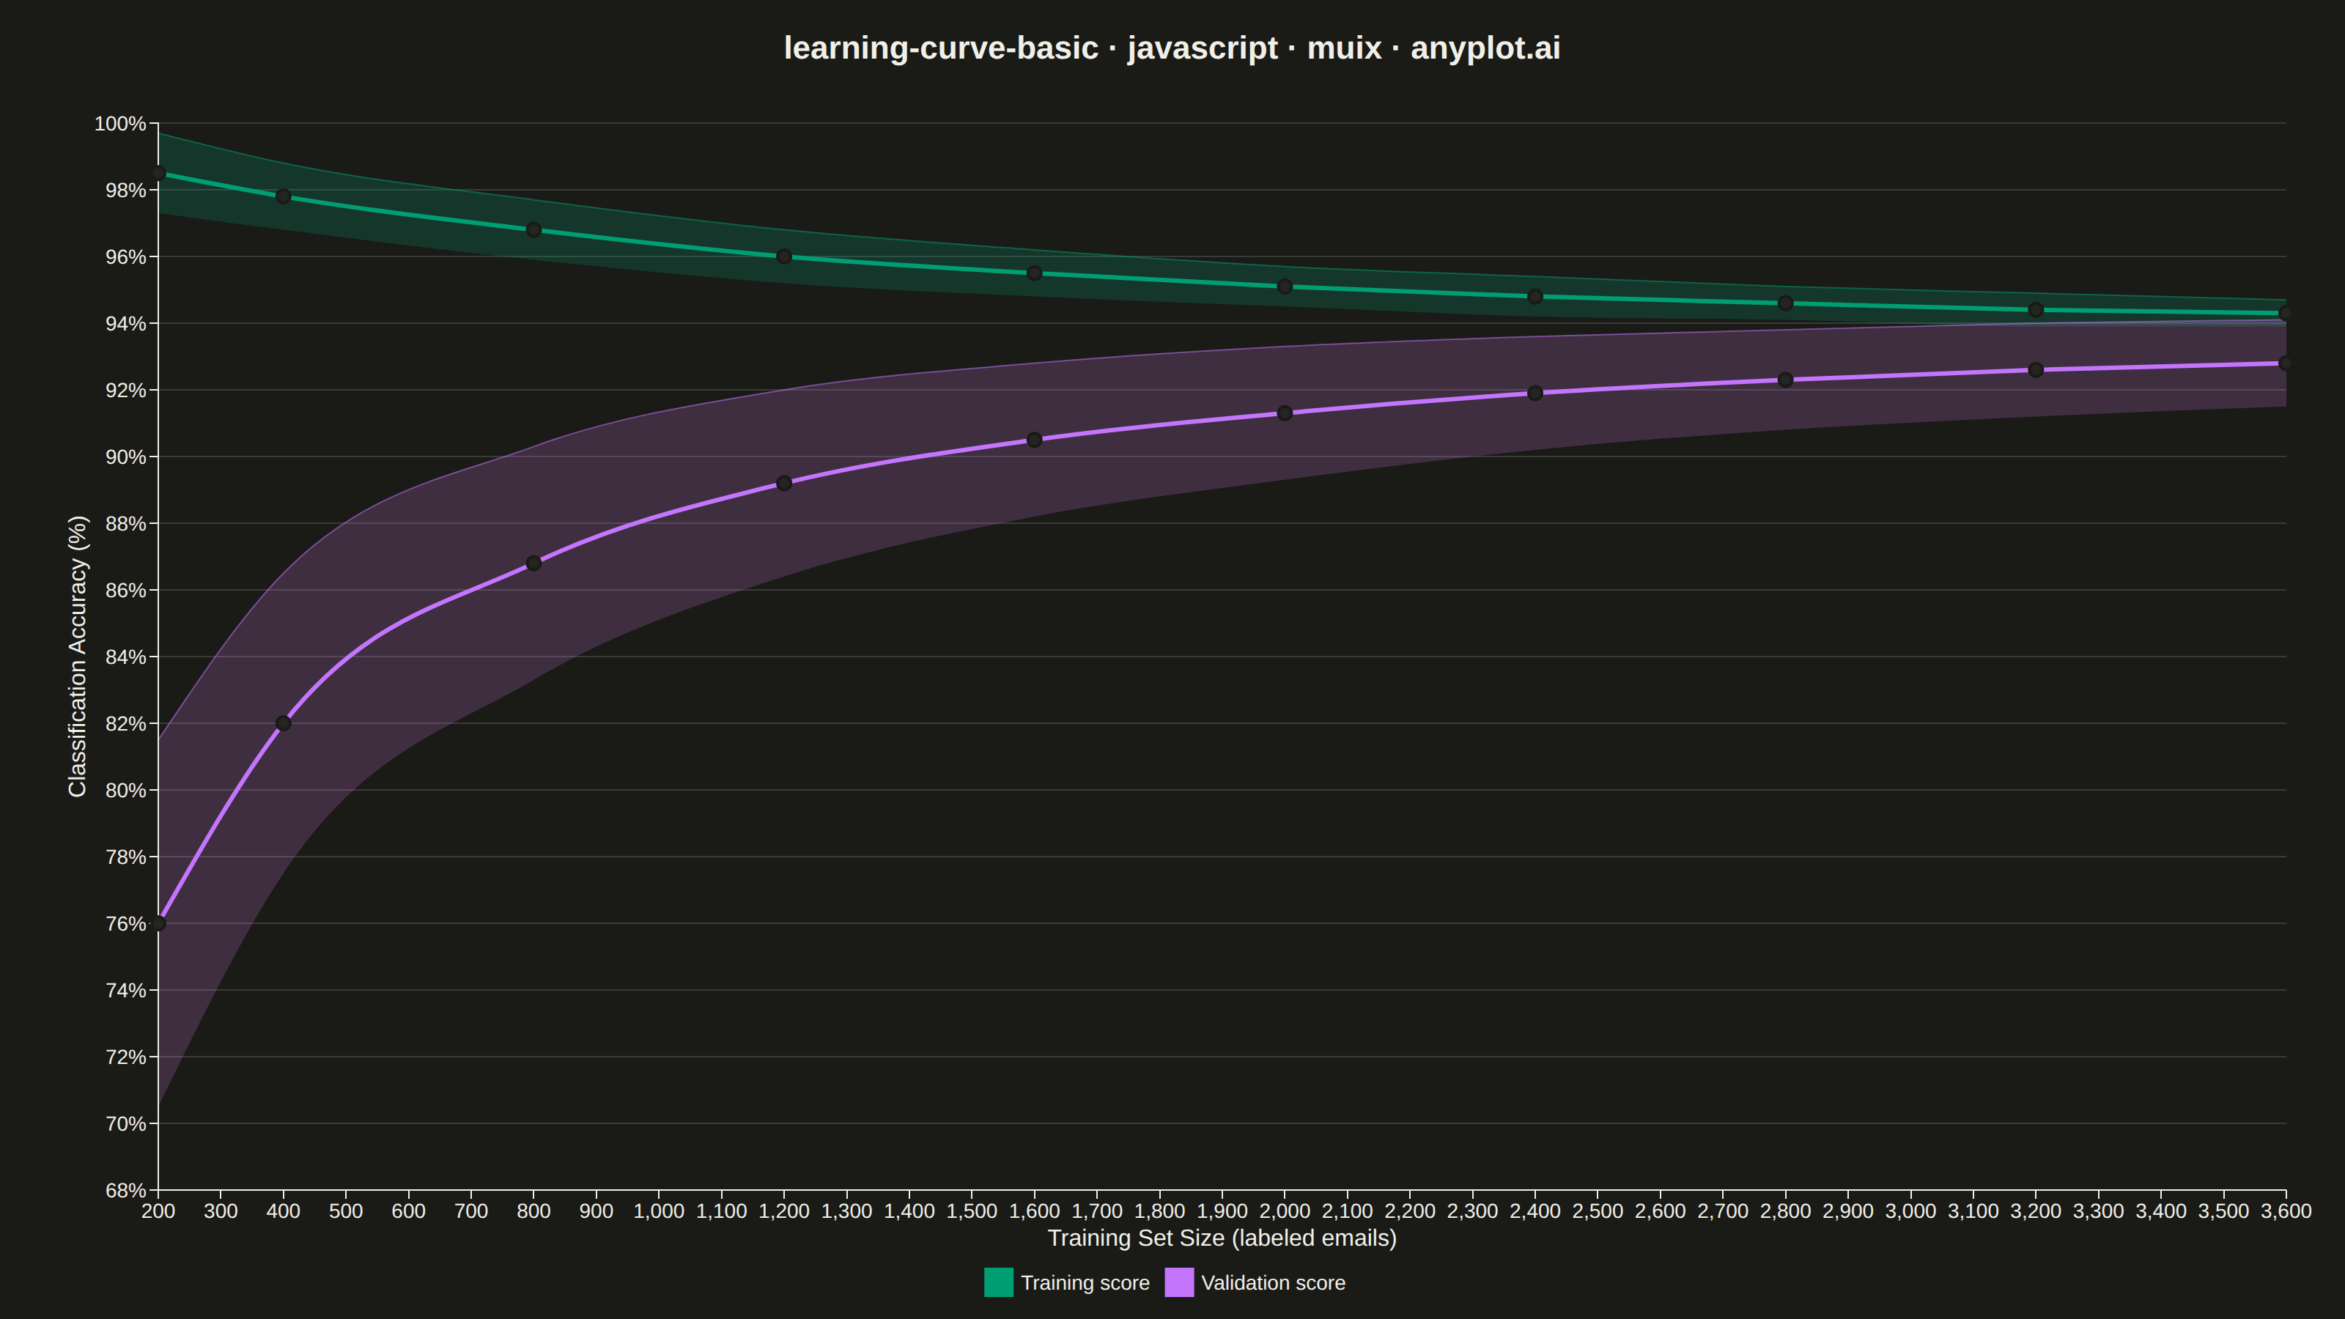
Task: Click the training data point at 800 emails
Action: click(x=533, y=230)
